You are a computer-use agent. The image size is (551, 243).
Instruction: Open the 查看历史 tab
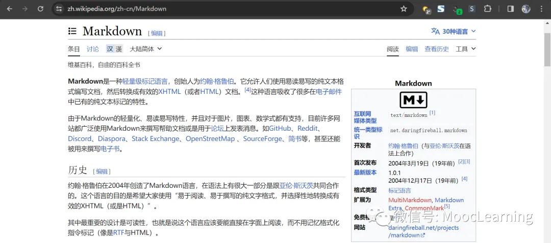pos(437,49)
